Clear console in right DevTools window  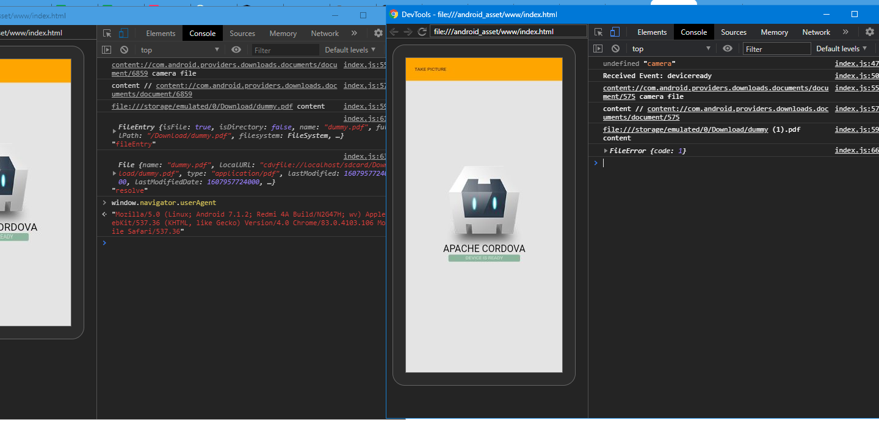(x=615, y=49)
